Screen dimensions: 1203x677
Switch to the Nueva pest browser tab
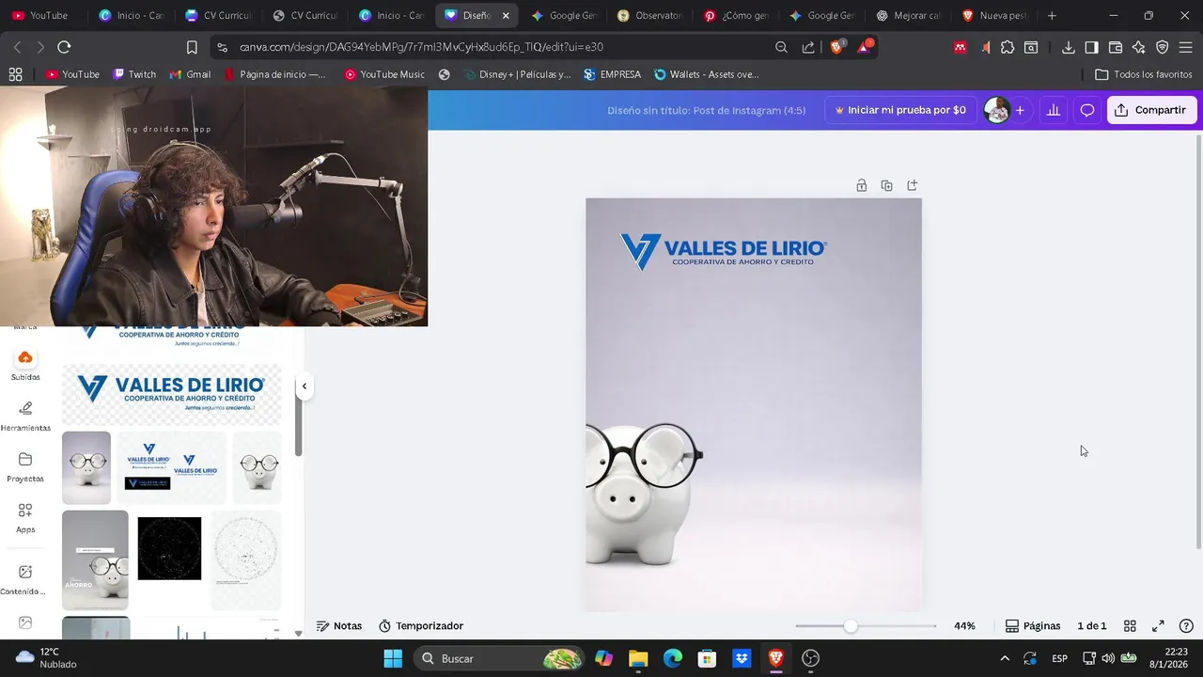pos(994,15)
